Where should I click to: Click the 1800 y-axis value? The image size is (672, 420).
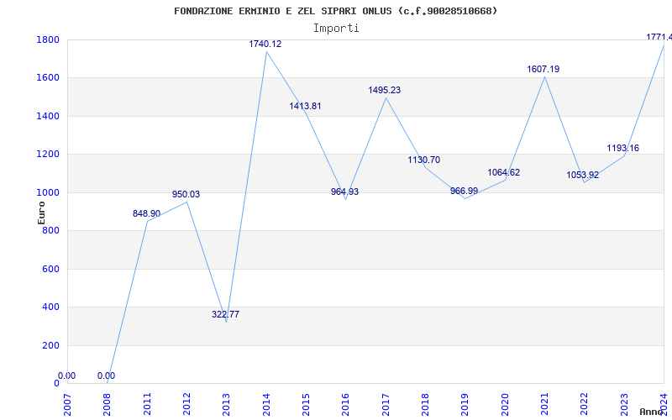click(x=48, y=39)
